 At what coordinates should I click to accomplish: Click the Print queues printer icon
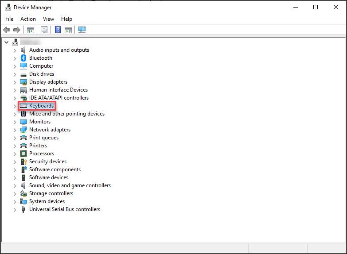tap(23, 138)
